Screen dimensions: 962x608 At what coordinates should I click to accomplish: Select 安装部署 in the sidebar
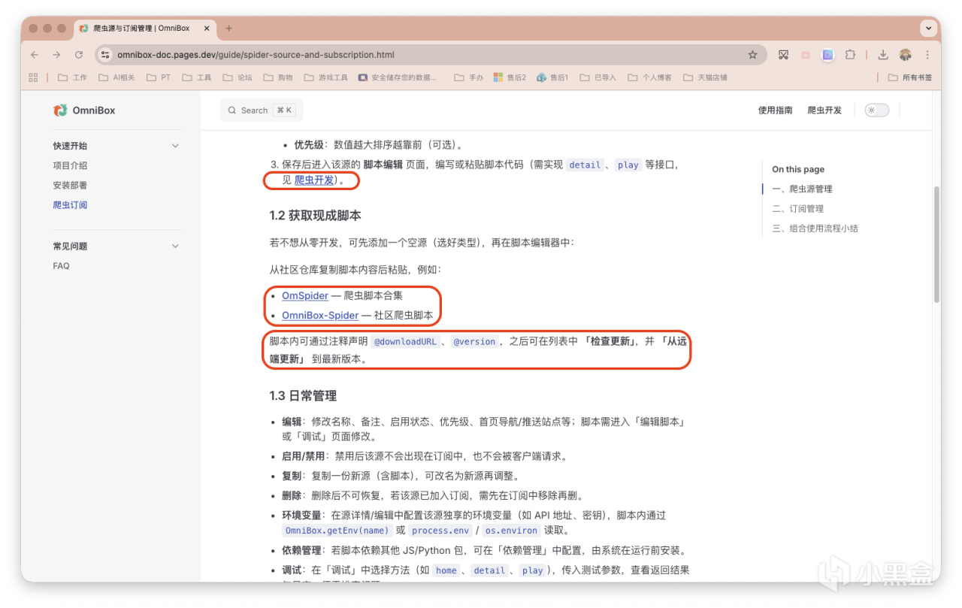tap(70, 185)
